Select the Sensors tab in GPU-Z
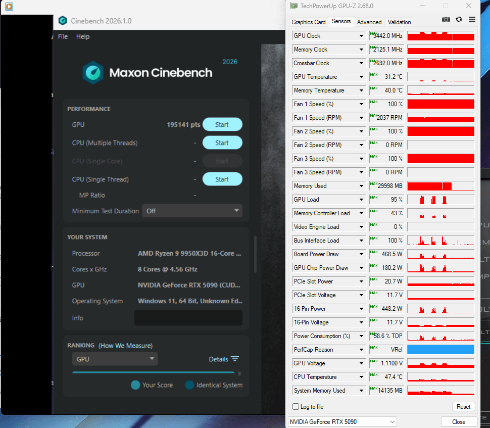This screenshot has height=428, width=490. (x=341, y=21)
